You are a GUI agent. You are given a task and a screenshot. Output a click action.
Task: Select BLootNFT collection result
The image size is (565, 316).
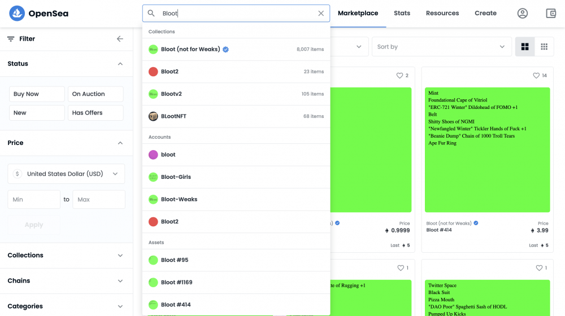tap(236, 116)
